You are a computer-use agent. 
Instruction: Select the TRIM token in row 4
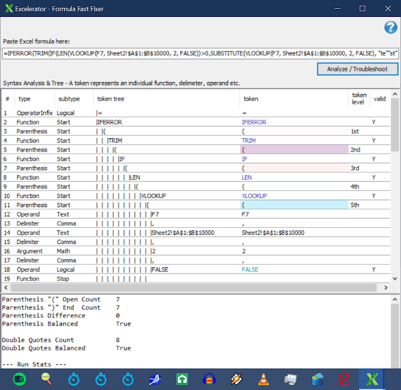tap(249, 141)
